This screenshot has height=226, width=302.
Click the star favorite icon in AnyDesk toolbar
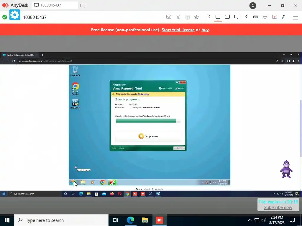[196, 17]
